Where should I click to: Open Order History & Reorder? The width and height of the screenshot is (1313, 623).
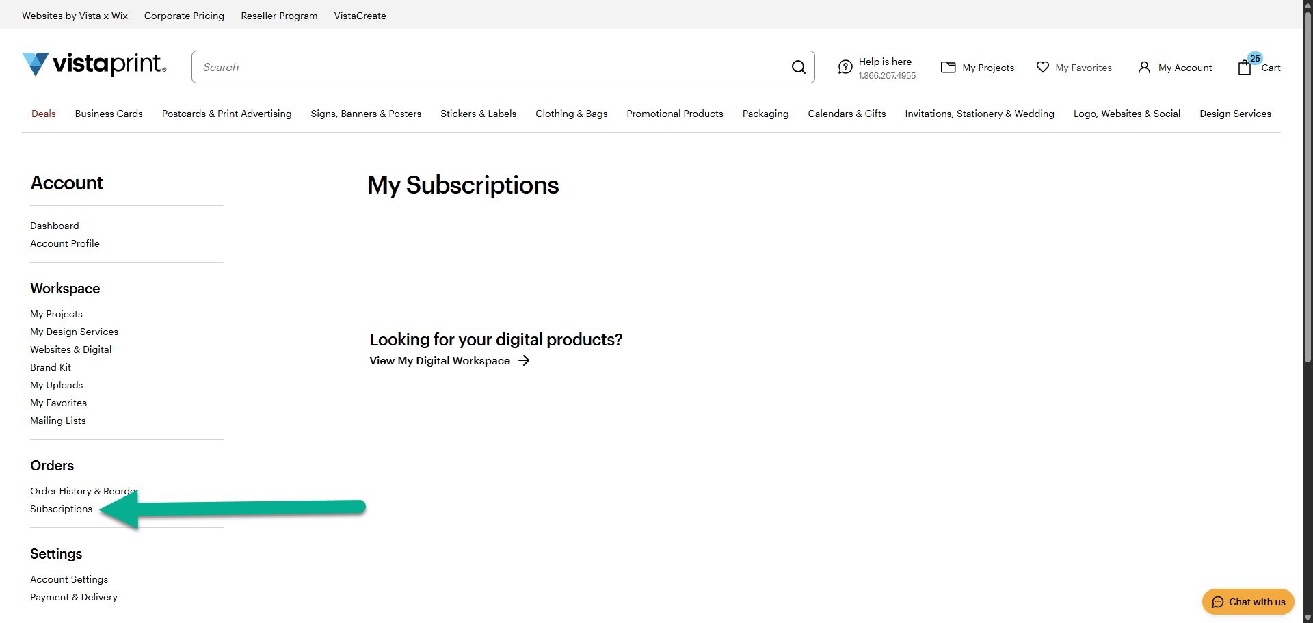pos(84,491)
